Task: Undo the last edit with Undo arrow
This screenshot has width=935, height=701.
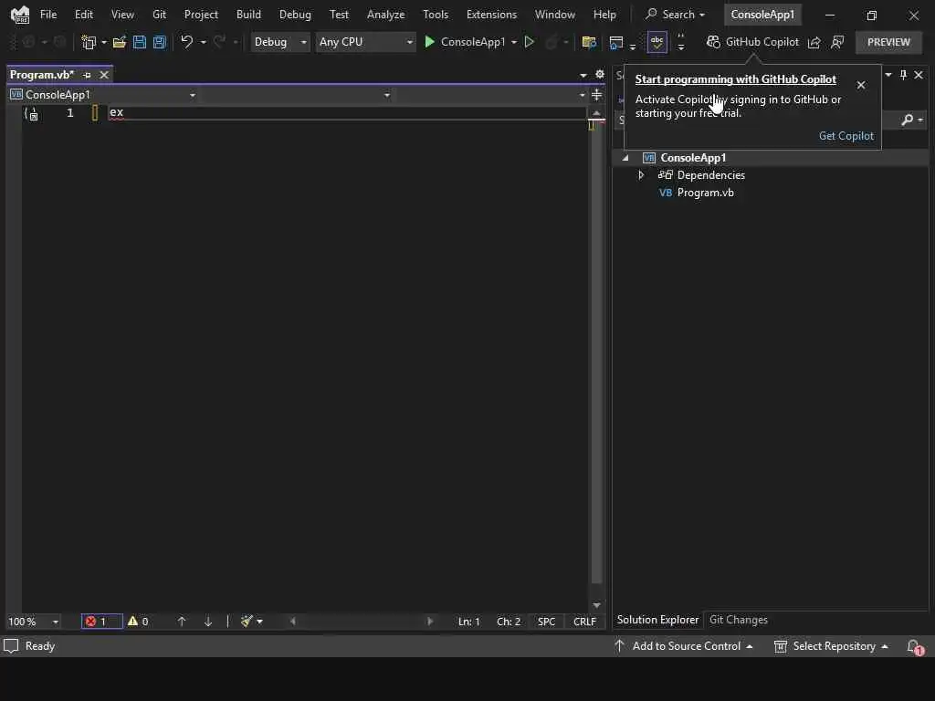Action: coord(186,42)
